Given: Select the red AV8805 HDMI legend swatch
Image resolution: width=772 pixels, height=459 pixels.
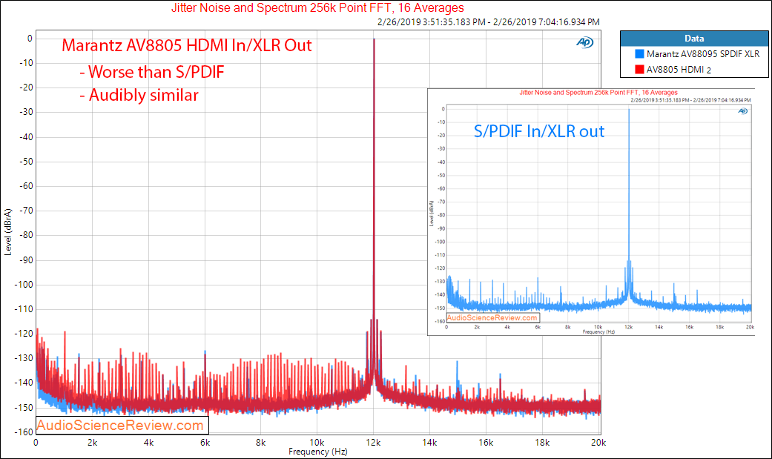Looking at the screenshot, I should (x=639, y=70).
